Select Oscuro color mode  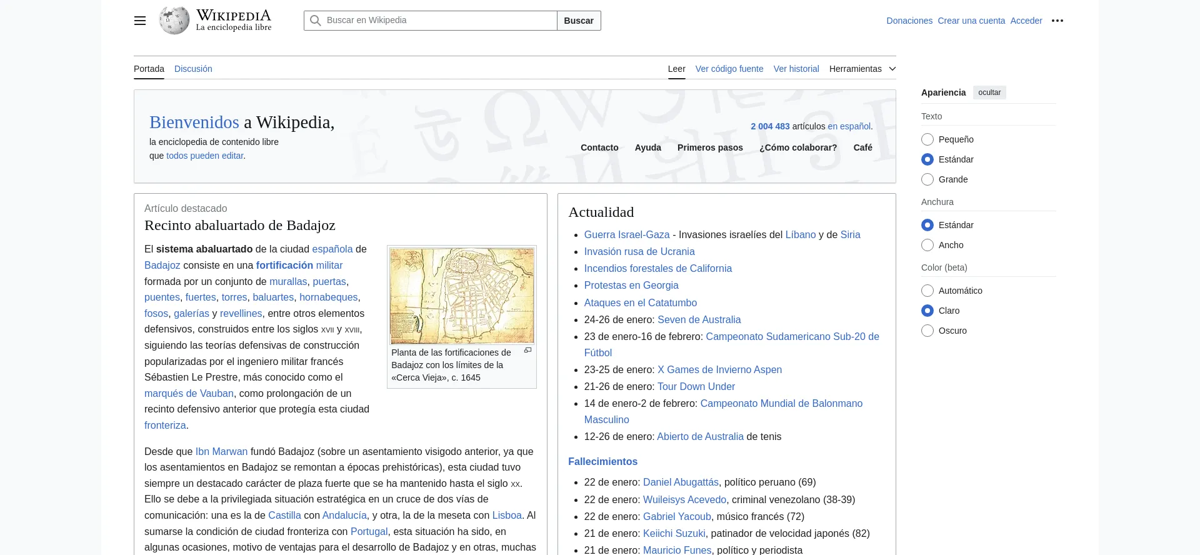point(927,331)
